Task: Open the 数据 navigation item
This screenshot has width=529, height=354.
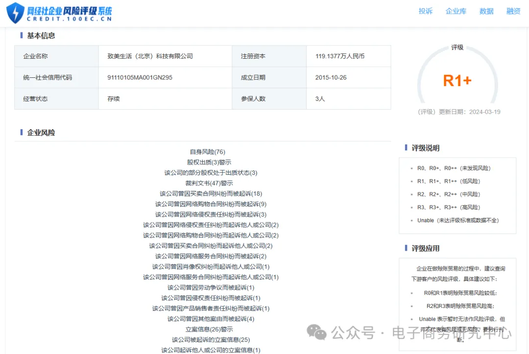Action: (x=486, y=11)
